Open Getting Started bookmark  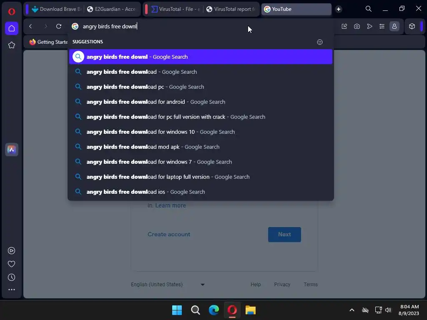pos(49,42)
